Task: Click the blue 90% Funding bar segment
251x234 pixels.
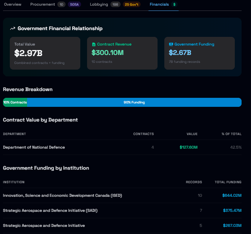Action: [134, 102]
